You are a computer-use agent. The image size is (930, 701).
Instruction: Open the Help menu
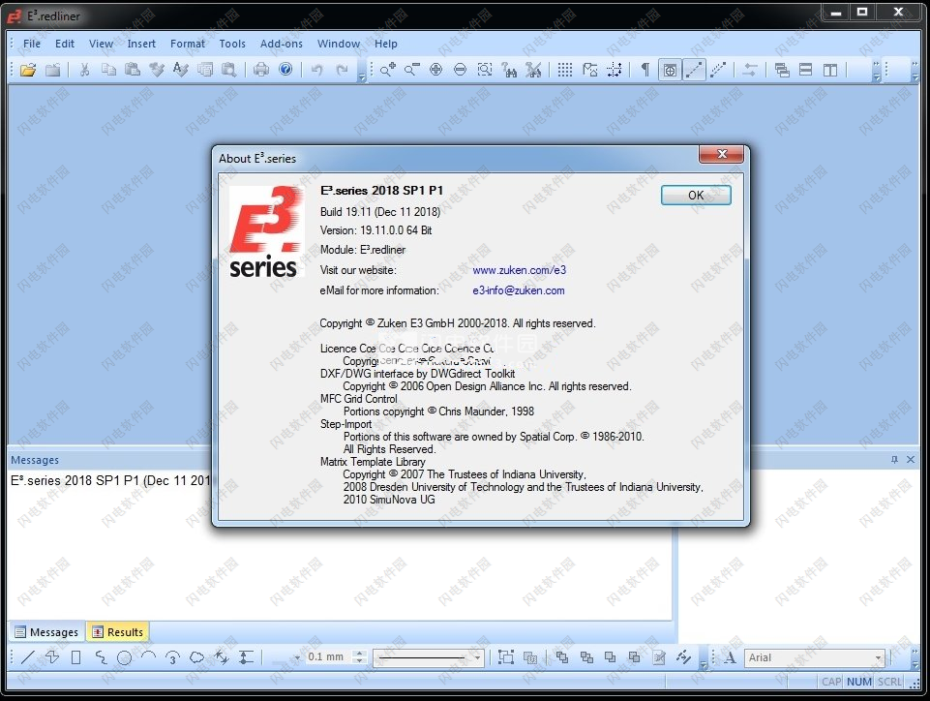pos(385,44)
